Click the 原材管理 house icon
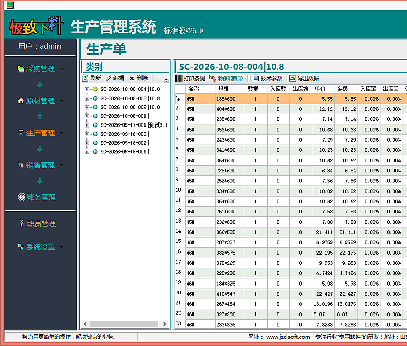 coord(21,100)
